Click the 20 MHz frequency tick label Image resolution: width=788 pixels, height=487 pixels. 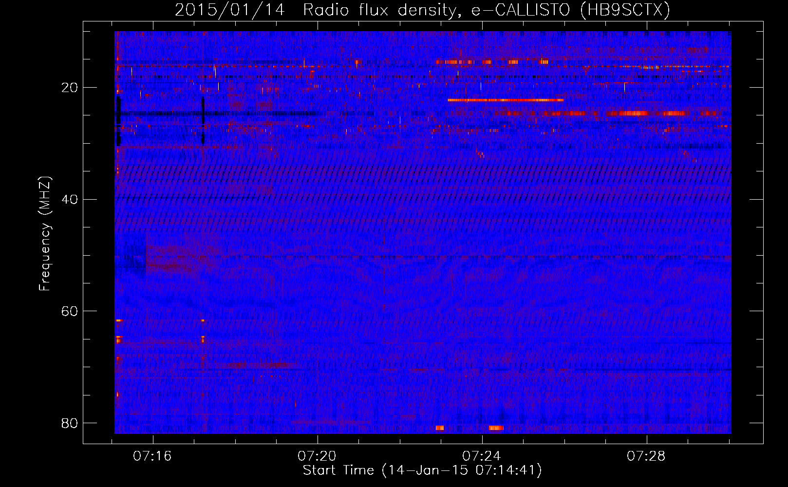click(70, 88)
